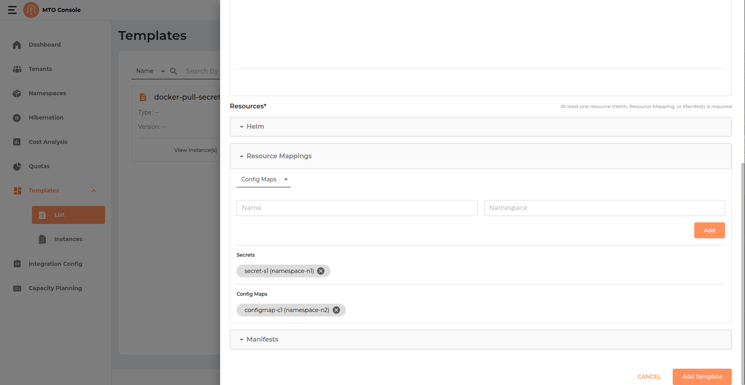Click the Add Template button
Screen dimensions: 745x385
[701, 377]
